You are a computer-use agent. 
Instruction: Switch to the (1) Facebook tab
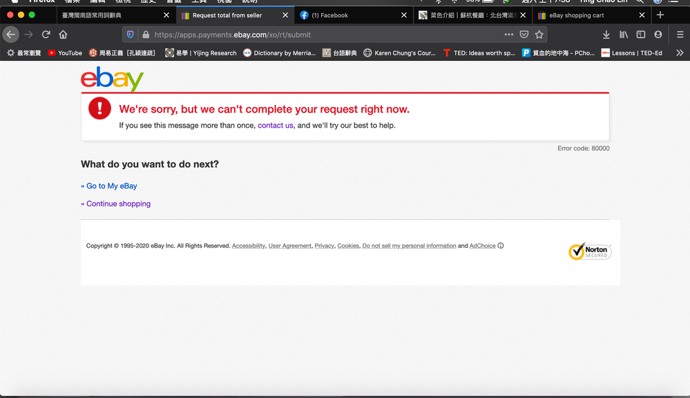[354, 15]
